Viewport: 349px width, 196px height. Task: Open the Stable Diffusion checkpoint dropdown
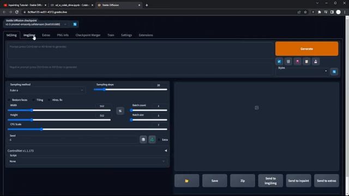click(37, 24)
